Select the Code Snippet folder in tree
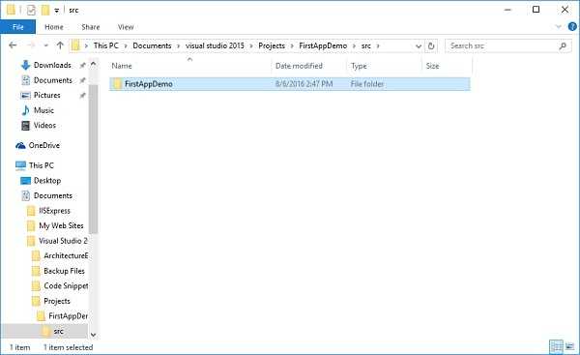Viewport: 580px width, 355px height. click(x=66, y=286)
